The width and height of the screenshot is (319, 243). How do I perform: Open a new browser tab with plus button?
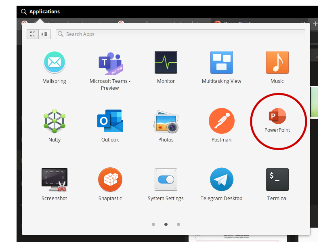point(315,24)
